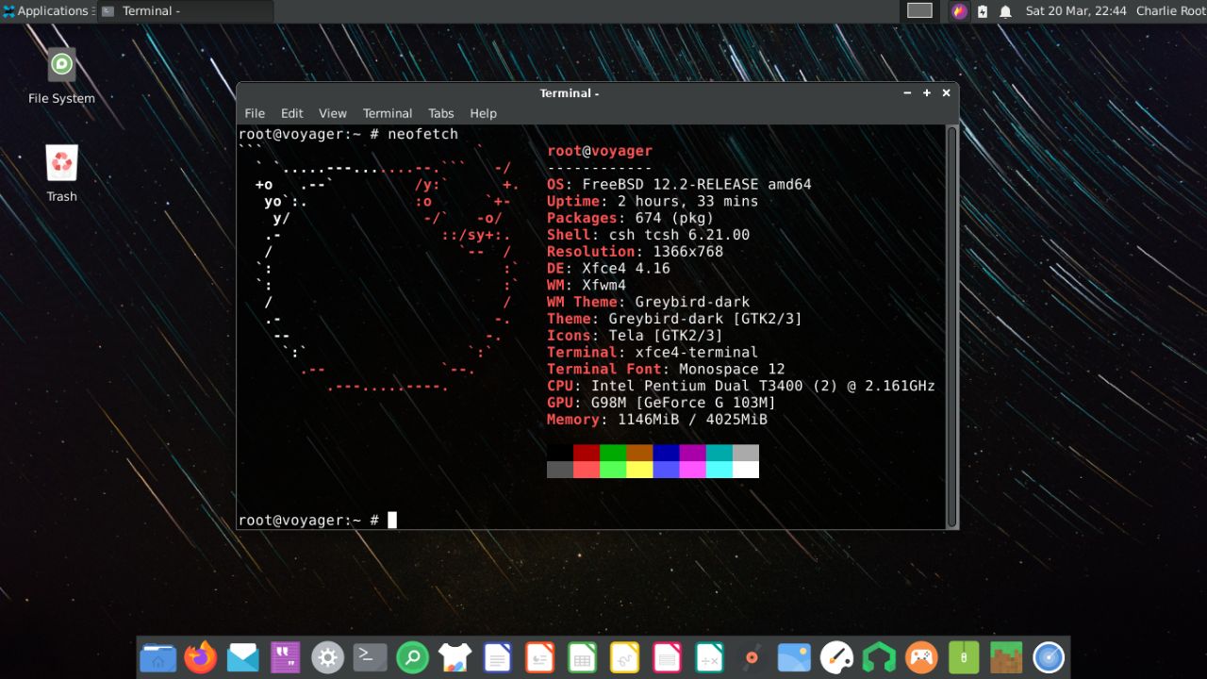Open the image viewer icon in dock
The image size is (1207, 679).
pos(795,657)
